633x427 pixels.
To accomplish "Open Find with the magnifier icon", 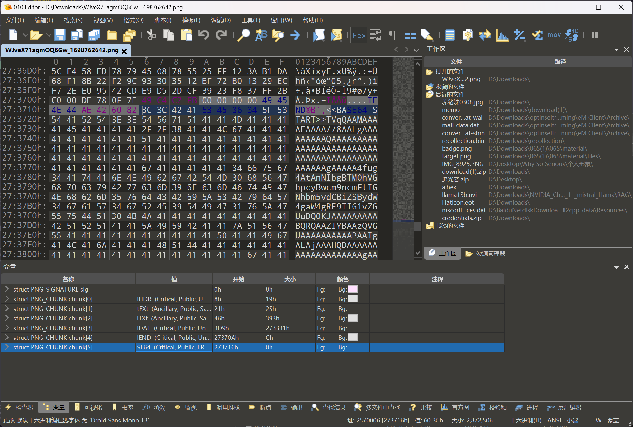I will click(x=243, y=35).
